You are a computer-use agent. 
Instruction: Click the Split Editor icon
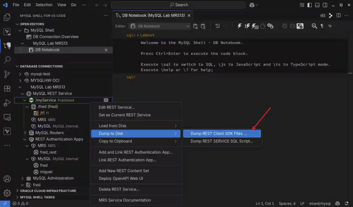[339, 15]
